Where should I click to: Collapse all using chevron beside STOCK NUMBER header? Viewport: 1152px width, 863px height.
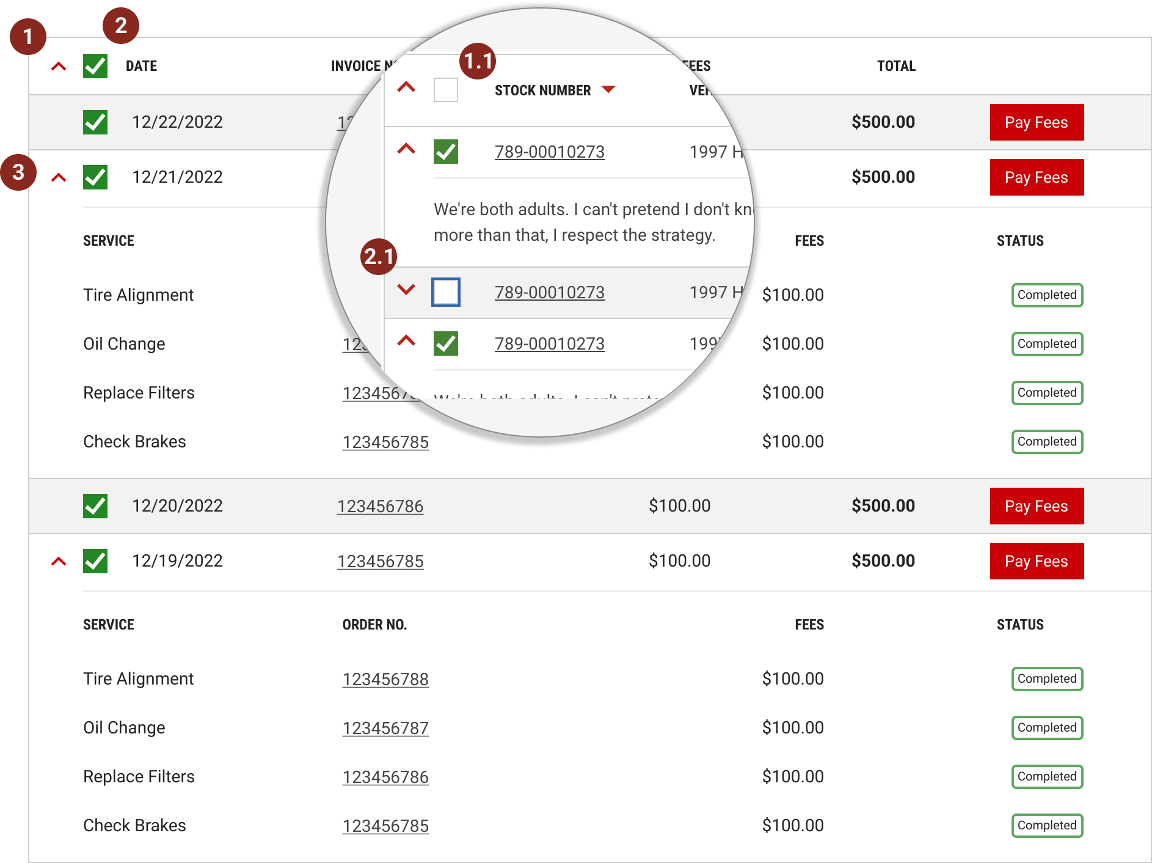point(406,87)
